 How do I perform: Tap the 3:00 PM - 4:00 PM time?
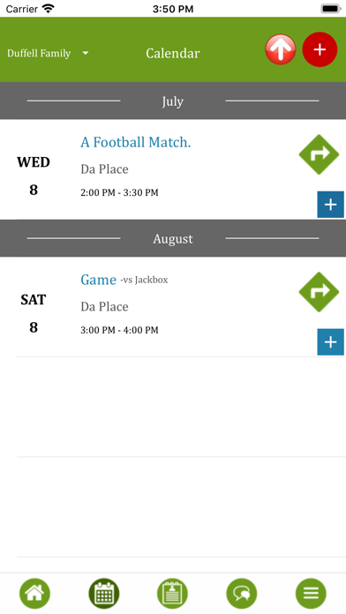119,330
